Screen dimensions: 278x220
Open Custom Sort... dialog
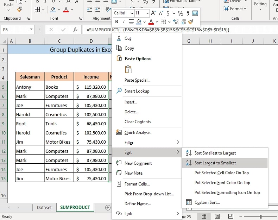225,202
